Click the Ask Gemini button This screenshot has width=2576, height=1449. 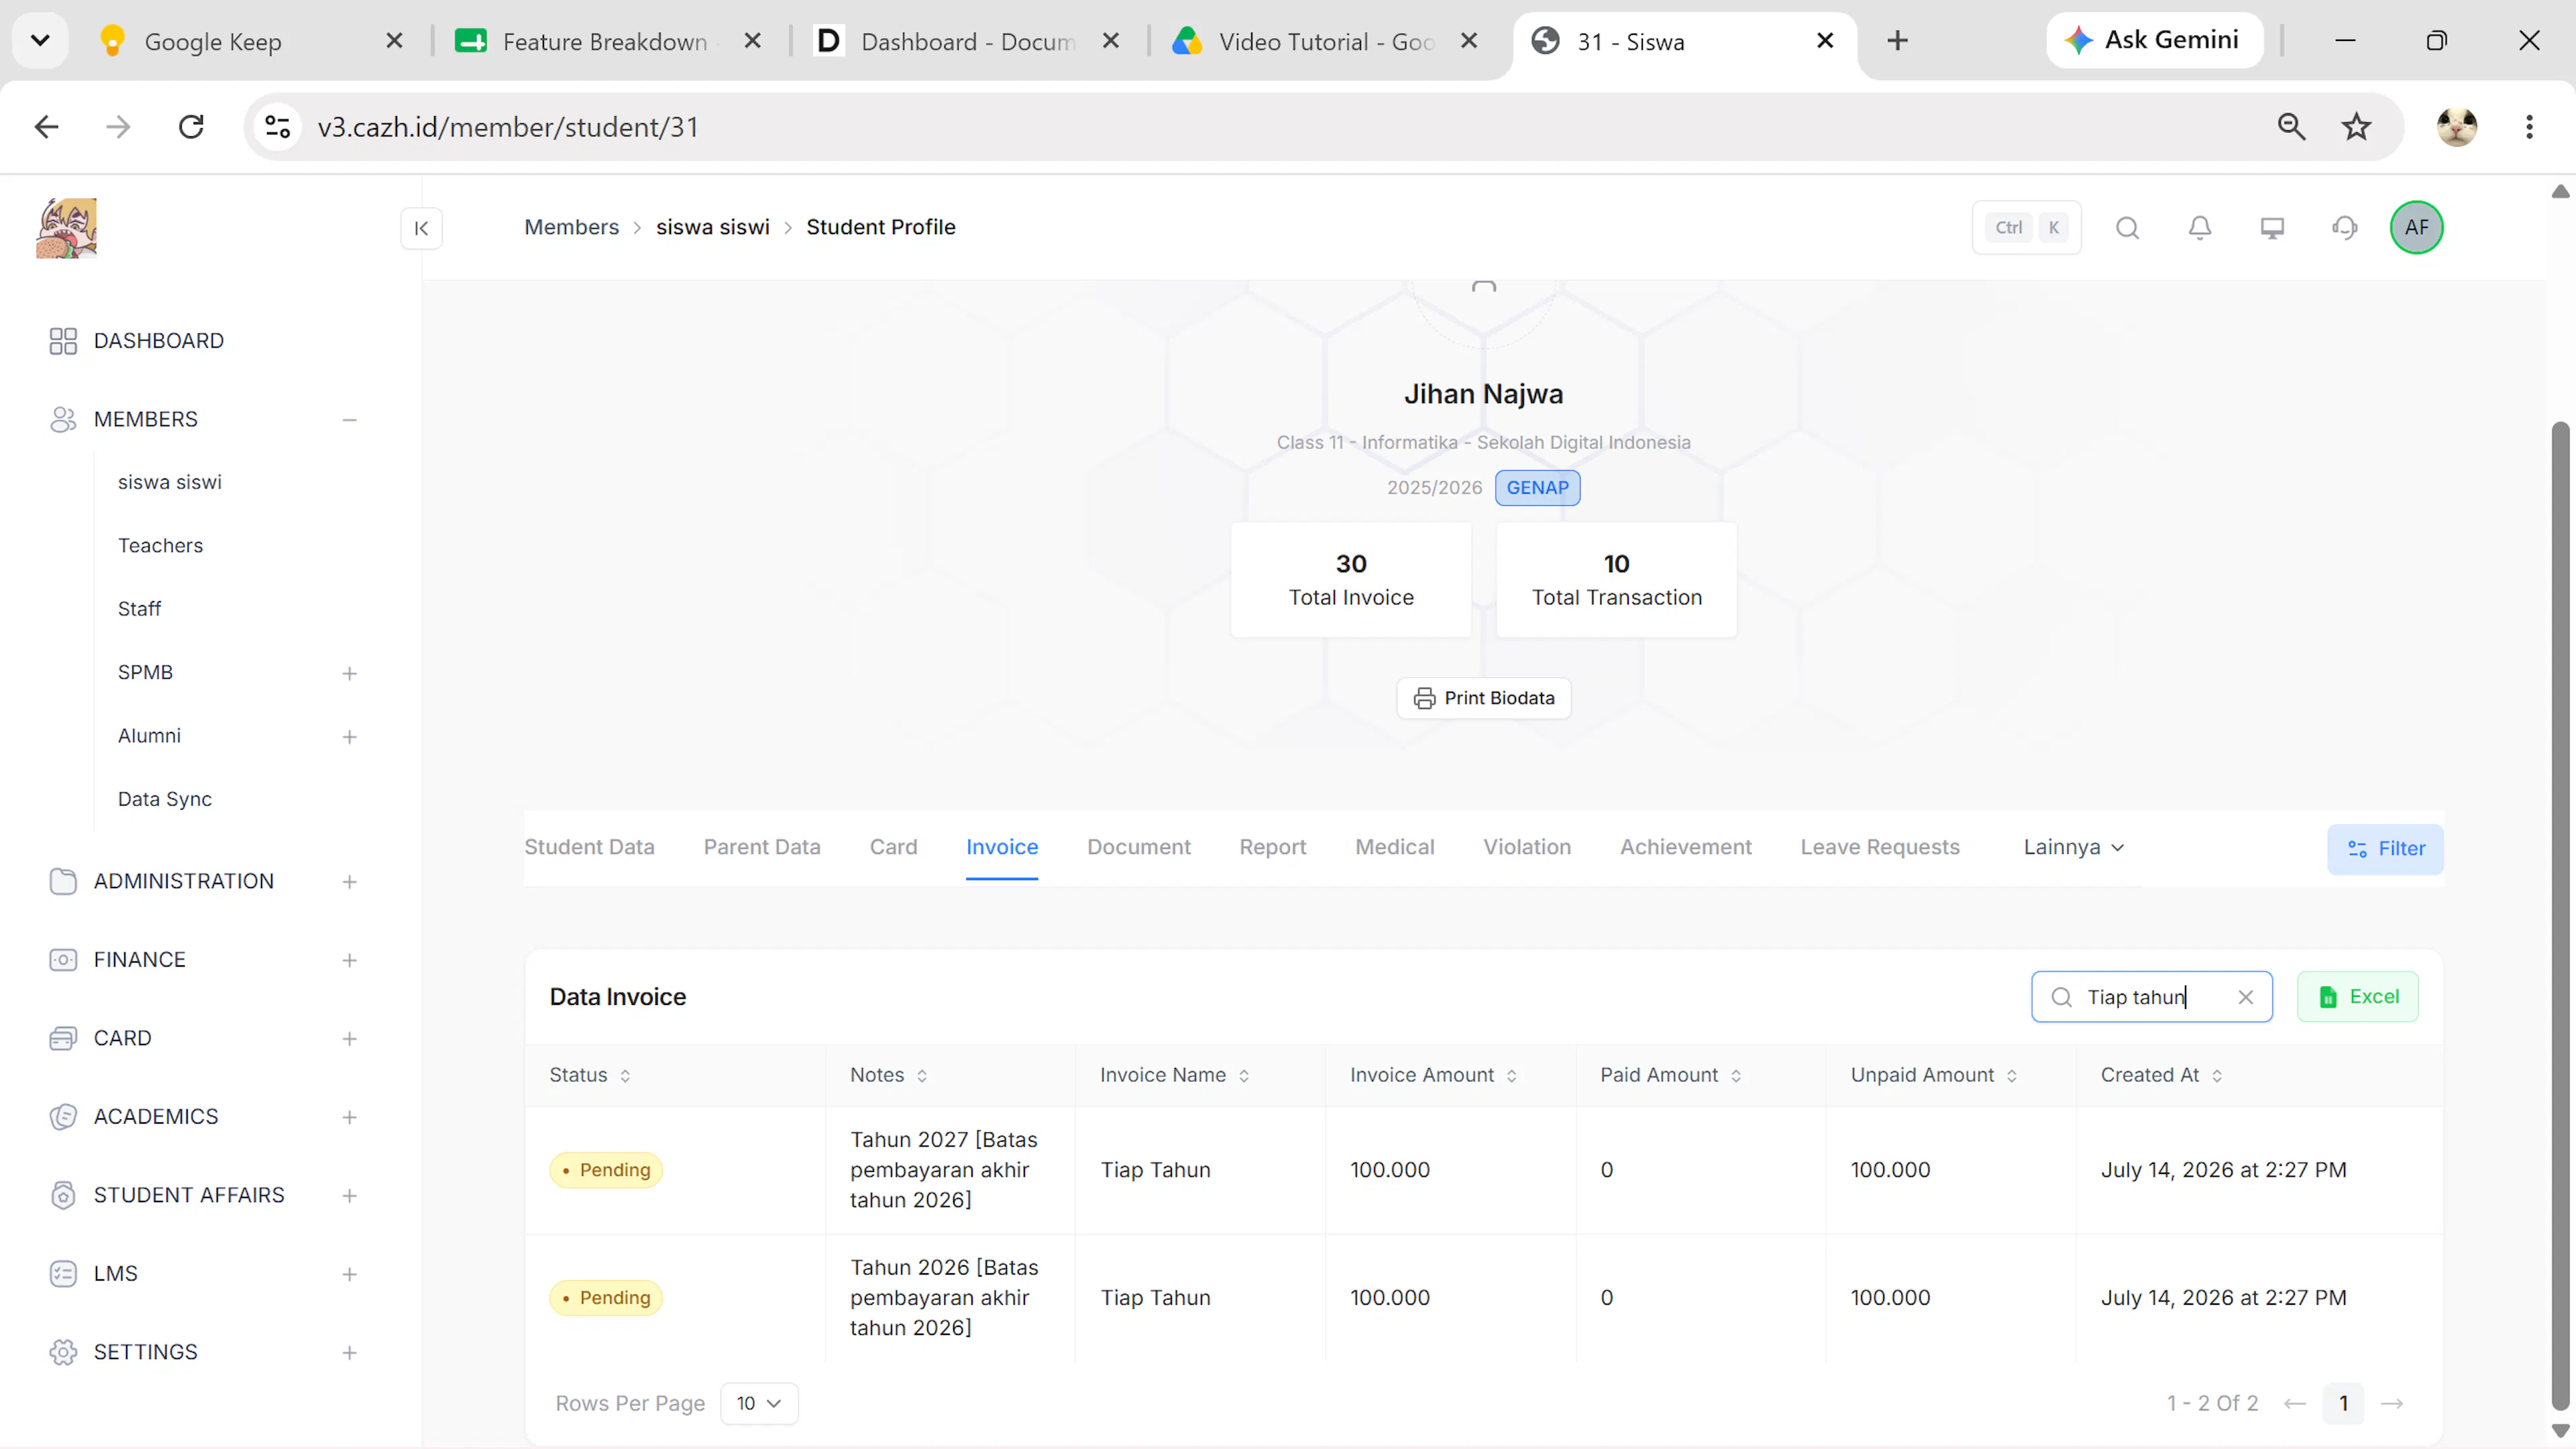point(2155,40)
